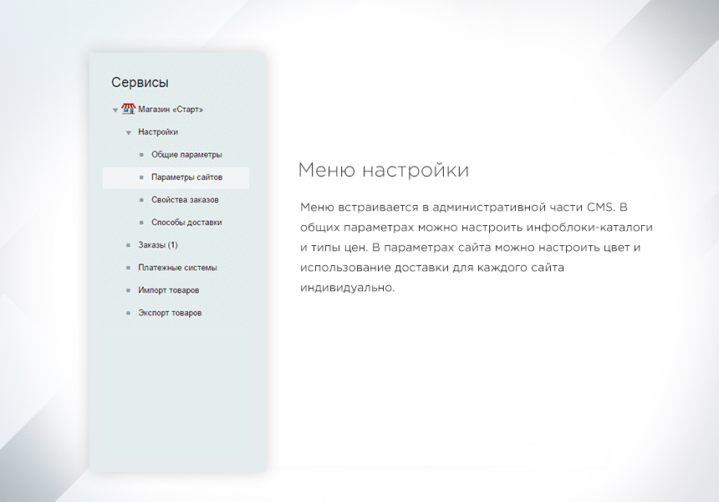Image resolution: width=719 pixels, height=502 pixels.
Task: Click the bullet icon beside Импорт товаров
Action: click(x=127, y=290)
